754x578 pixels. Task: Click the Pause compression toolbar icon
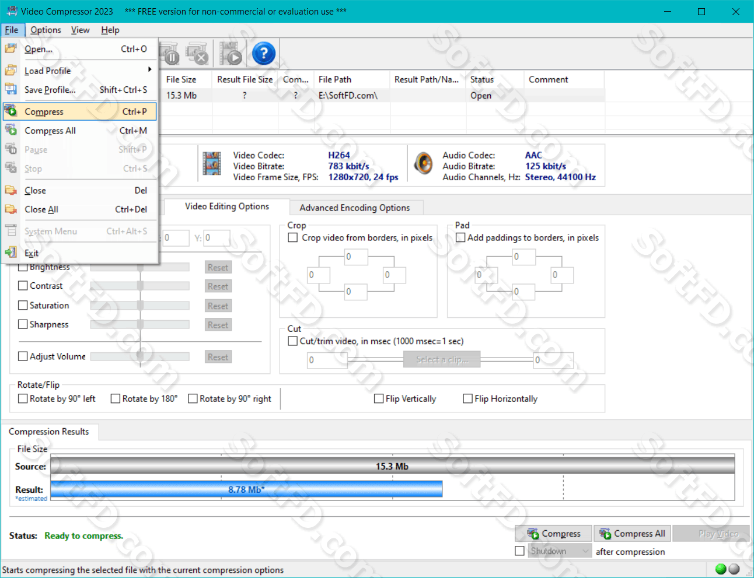click(169, 54)
